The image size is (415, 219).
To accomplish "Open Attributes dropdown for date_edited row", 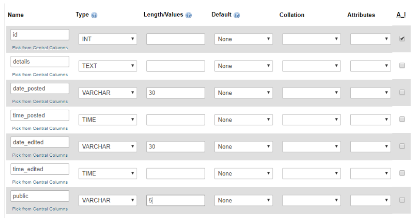I will tap(370, 147).
